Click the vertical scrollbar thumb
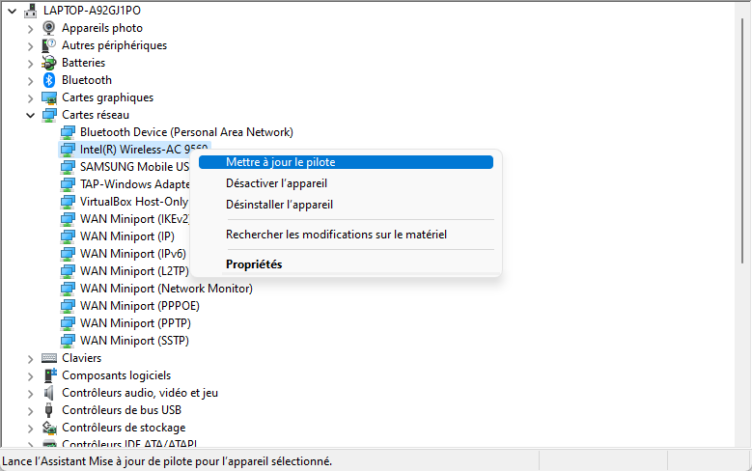Screen dimensions: 752x471 743,141
